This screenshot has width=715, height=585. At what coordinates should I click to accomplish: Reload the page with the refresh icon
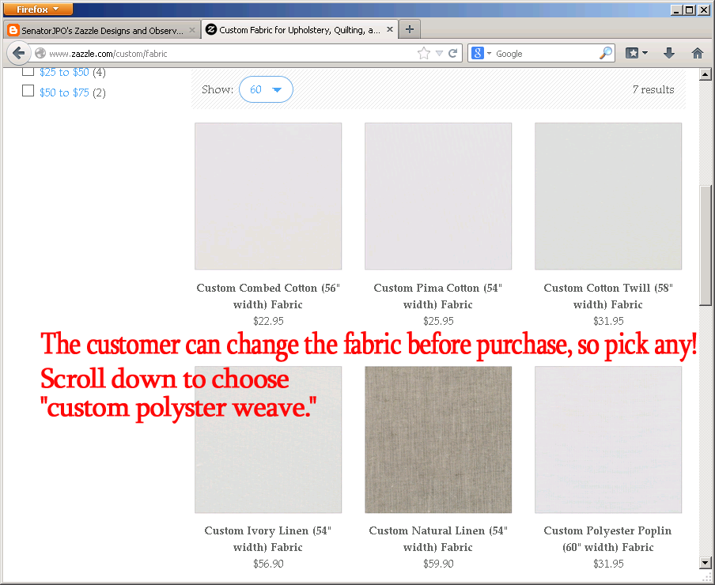[x=452, y=53]
